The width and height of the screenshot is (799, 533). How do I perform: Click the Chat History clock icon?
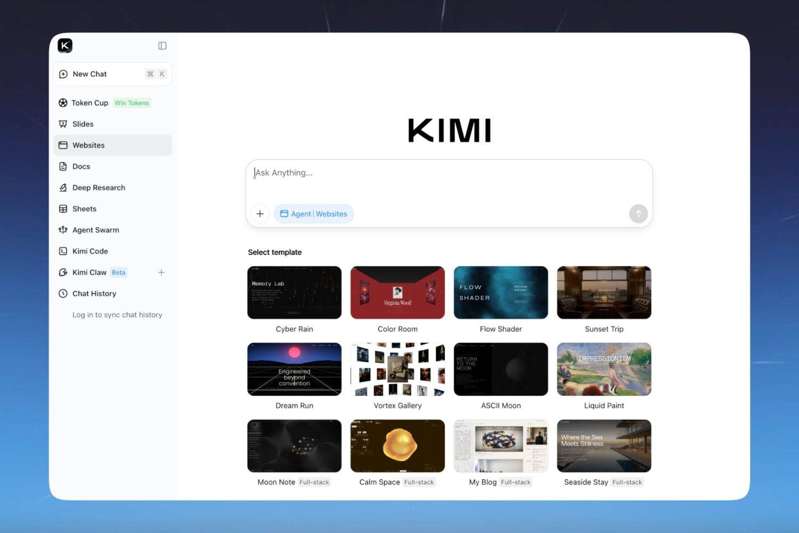click(x=63, y=294)
